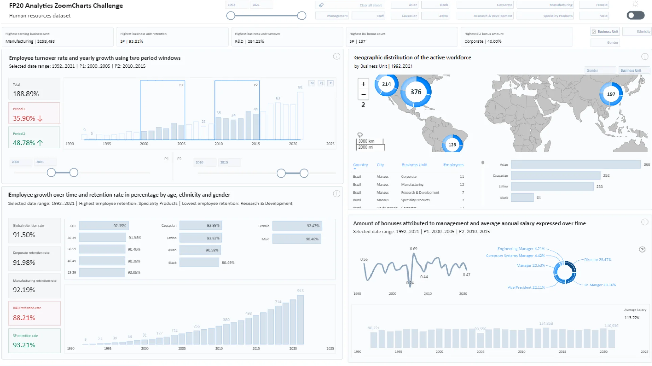Filter by Manufacturing business unit
Image resolution: width=652 pixels, height=366 pixels.
[x=545, y=5]
